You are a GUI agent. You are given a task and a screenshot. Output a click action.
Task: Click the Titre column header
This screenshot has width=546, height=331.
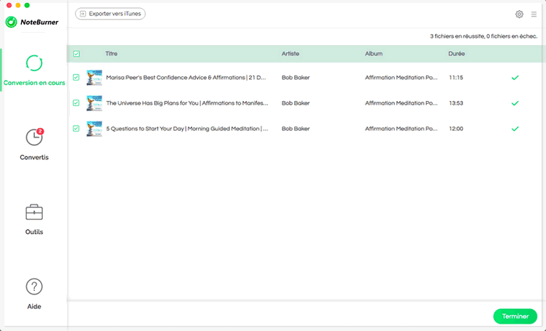111,54
